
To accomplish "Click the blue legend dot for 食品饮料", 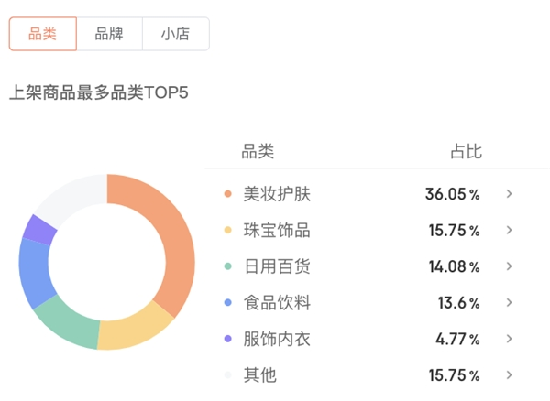I will tap(227, 303).
